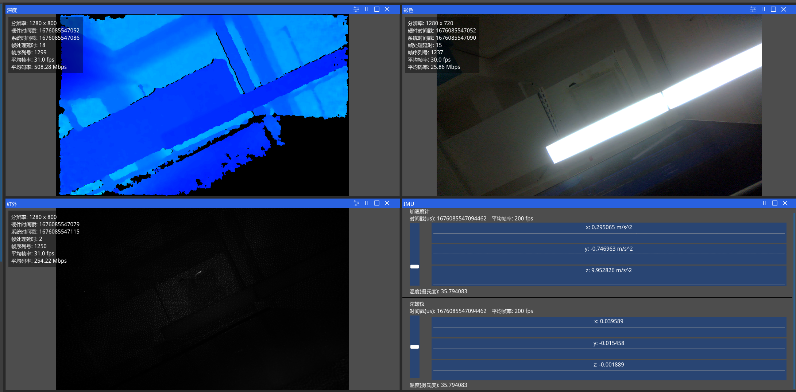The height and width of the screenshot is (392, 796).
Task: Click infrared 帧处理延时 2 text
Action: click(27, 239)
